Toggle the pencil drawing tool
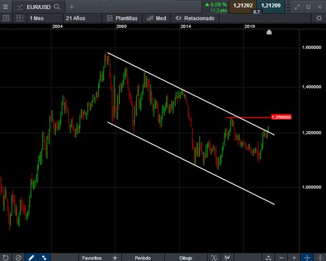326x261 pixels. (31, 258)
